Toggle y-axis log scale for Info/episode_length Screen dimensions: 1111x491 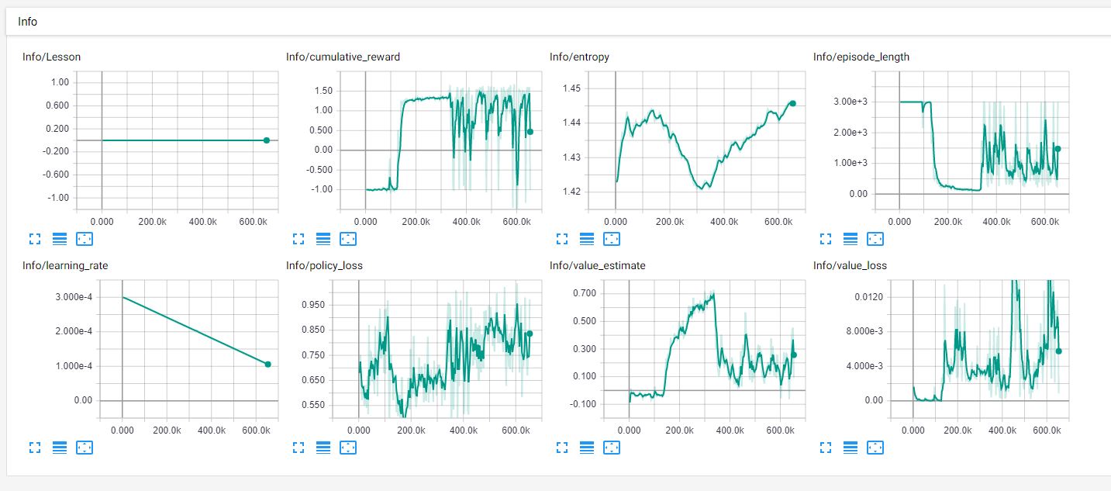click(851, 239)
